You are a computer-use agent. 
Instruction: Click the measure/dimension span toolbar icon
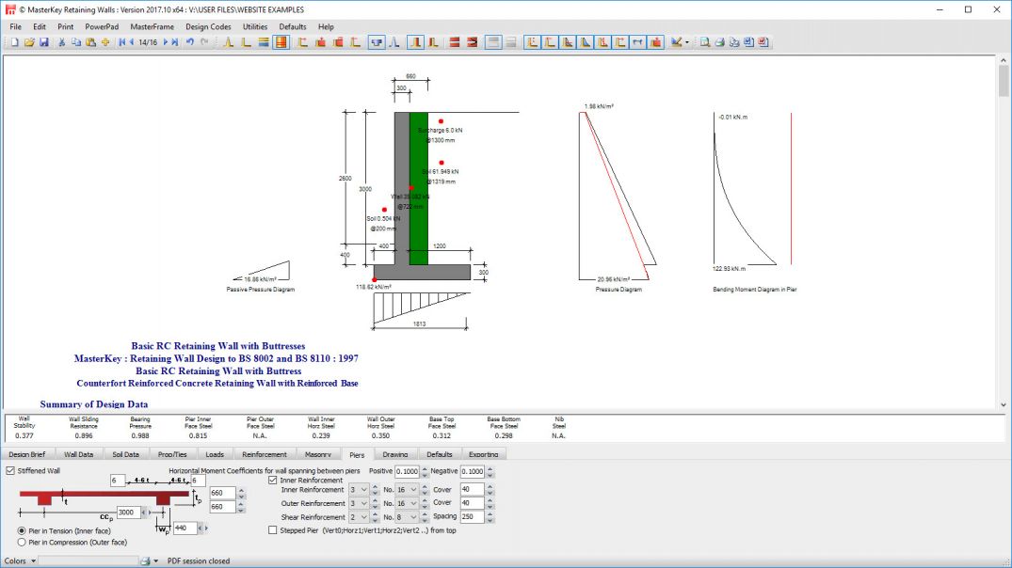point(637,42)
